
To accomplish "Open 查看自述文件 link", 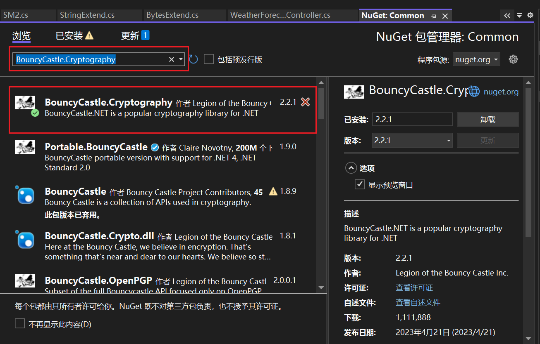I will 418,302.
